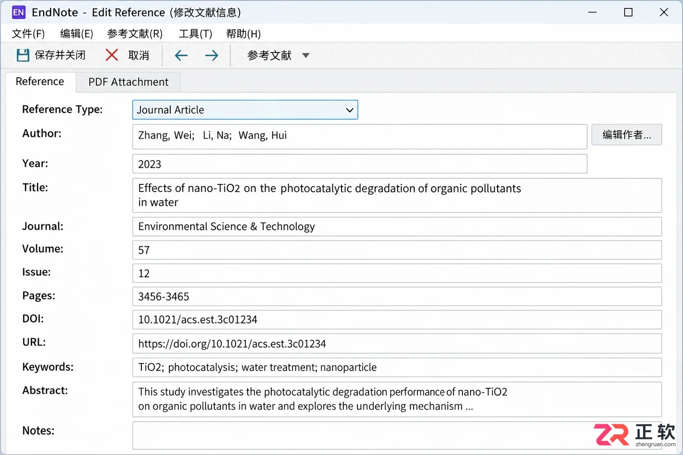Expand the 参考文献 toolbar dropdown arrow

pyautogui.click(x=306, y=55)
